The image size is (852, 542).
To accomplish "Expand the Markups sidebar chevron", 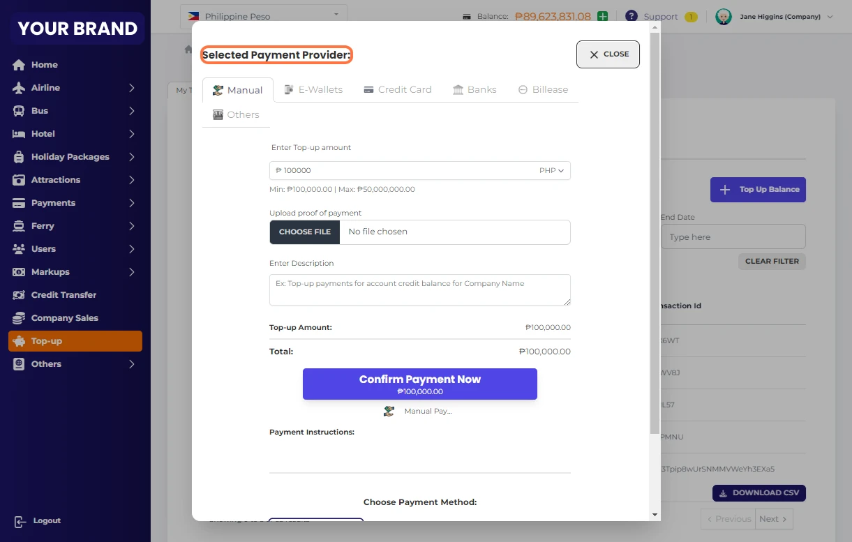I will pyautogui.click(x=131, y=272).
